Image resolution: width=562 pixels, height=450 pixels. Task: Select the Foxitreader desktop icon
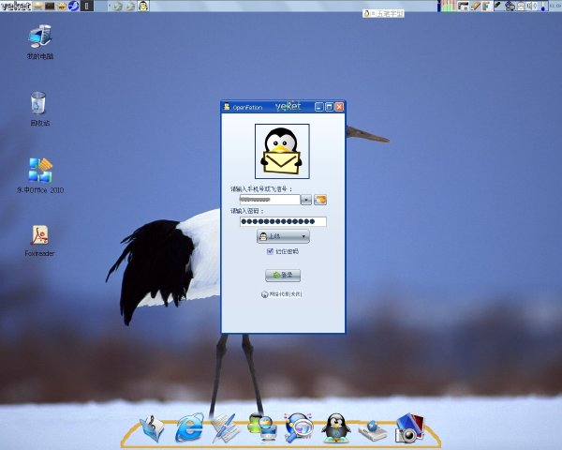[x=39, y=240]
